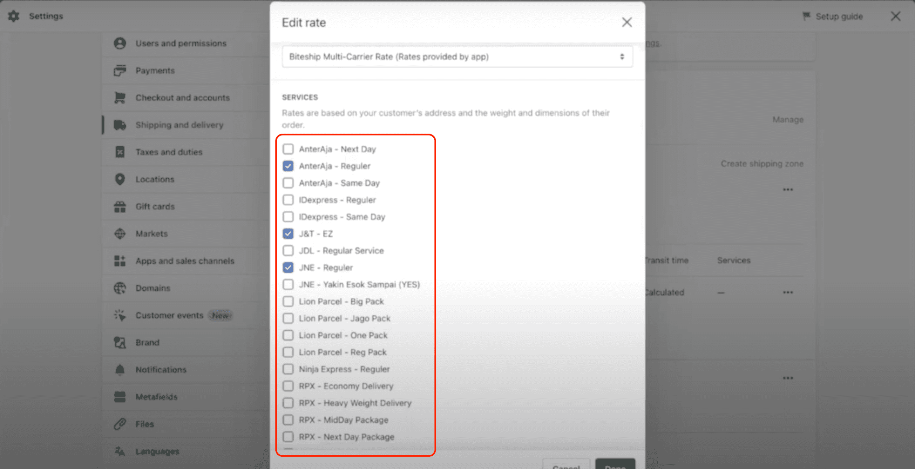
Task: Click the Shipping and delivery truck icon
Action: (120, 125)
